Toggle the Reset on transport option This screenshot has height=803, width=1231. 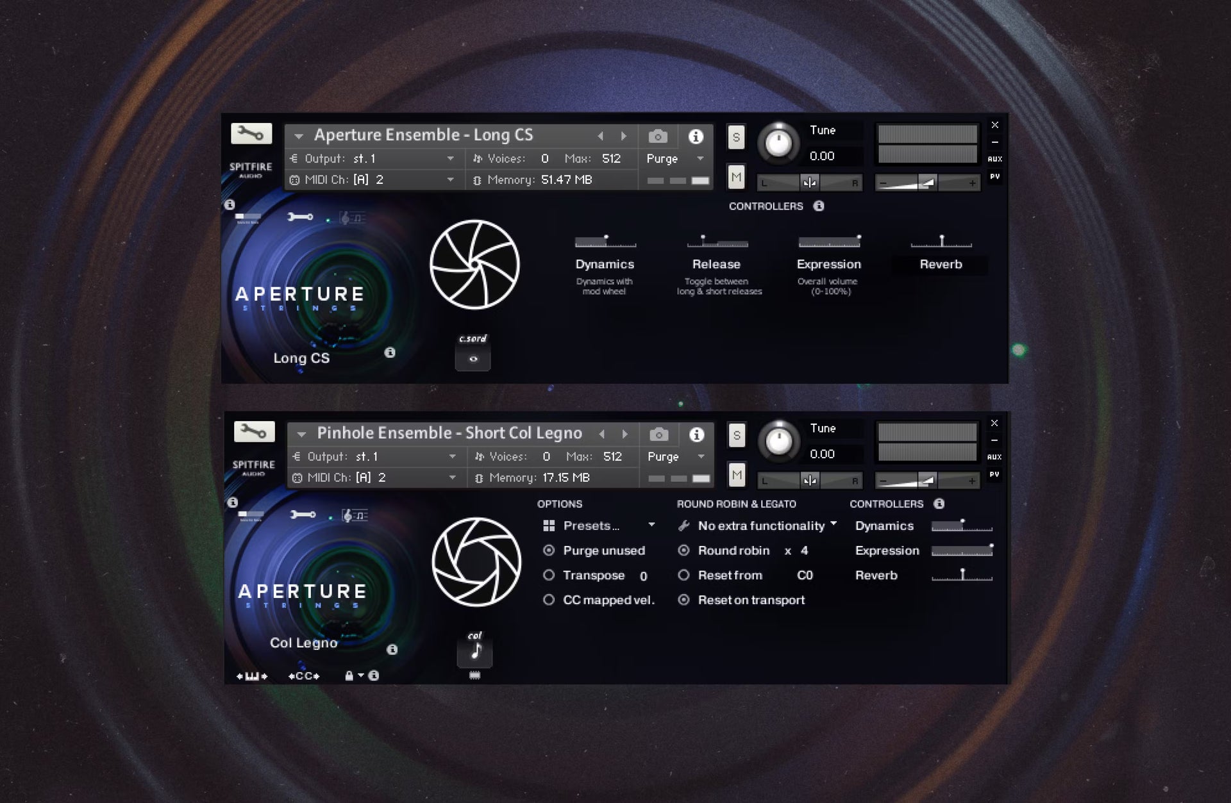coord(684,600)
